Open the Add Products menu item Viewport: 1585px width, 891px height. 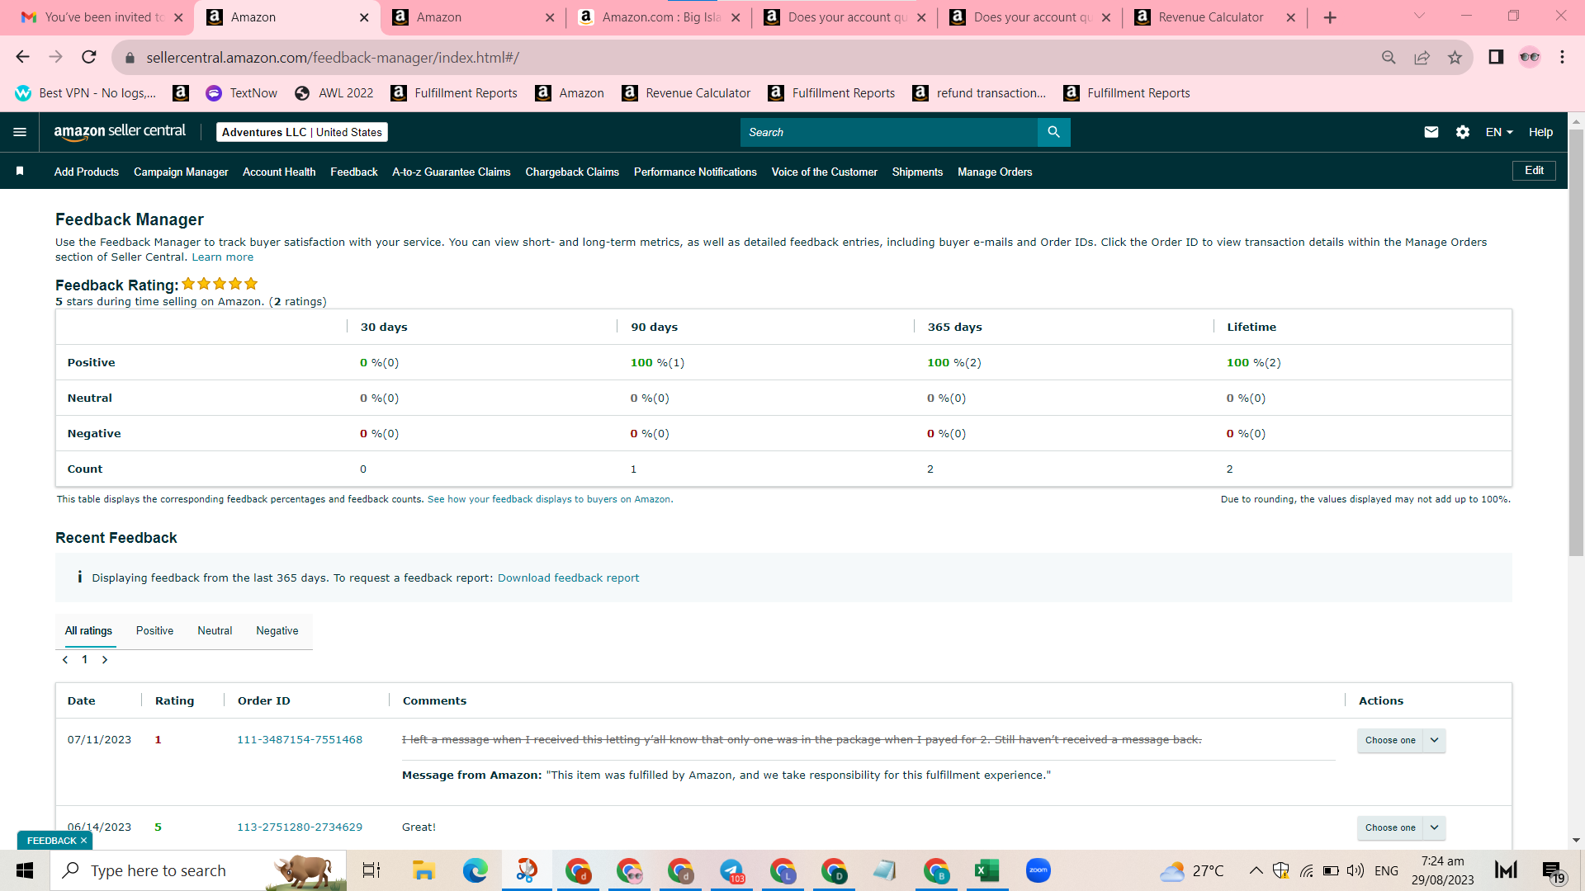pos(87,172)
